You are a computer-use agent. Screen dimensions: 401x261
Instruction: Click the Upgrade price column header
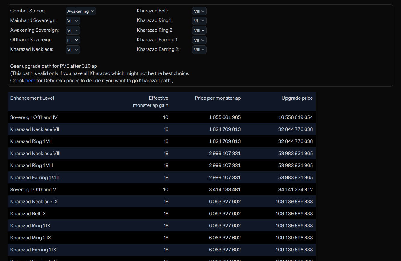click(297, 98)
